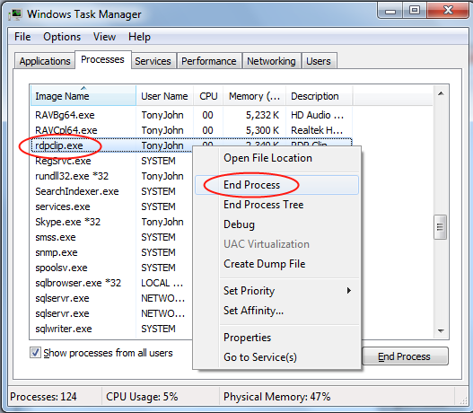Switch to the Applications tab

tap(45, 61)
